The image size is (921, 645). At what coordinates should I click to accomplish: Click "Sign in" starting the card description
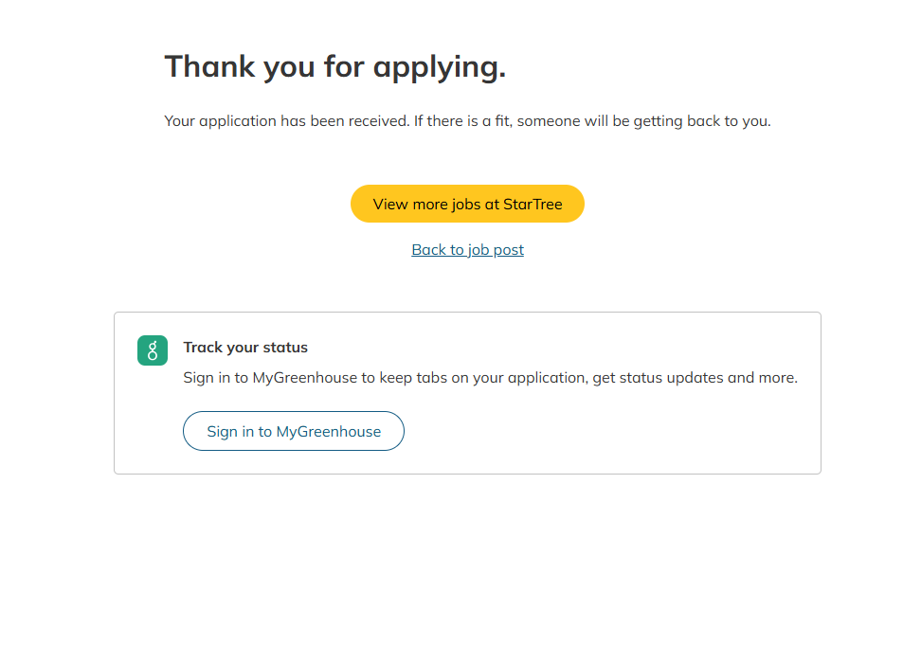[x=206, y=378]
